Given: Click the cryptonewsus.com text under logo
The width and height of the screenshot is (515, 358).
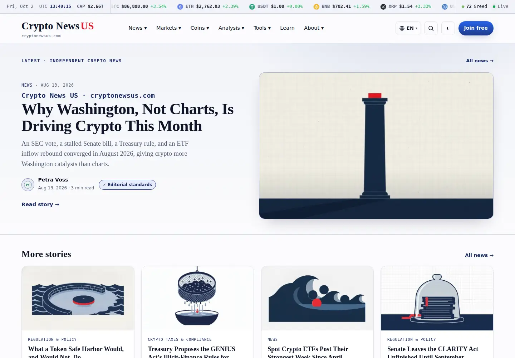Looking at the screenshot, I should [x=41, y=36].
